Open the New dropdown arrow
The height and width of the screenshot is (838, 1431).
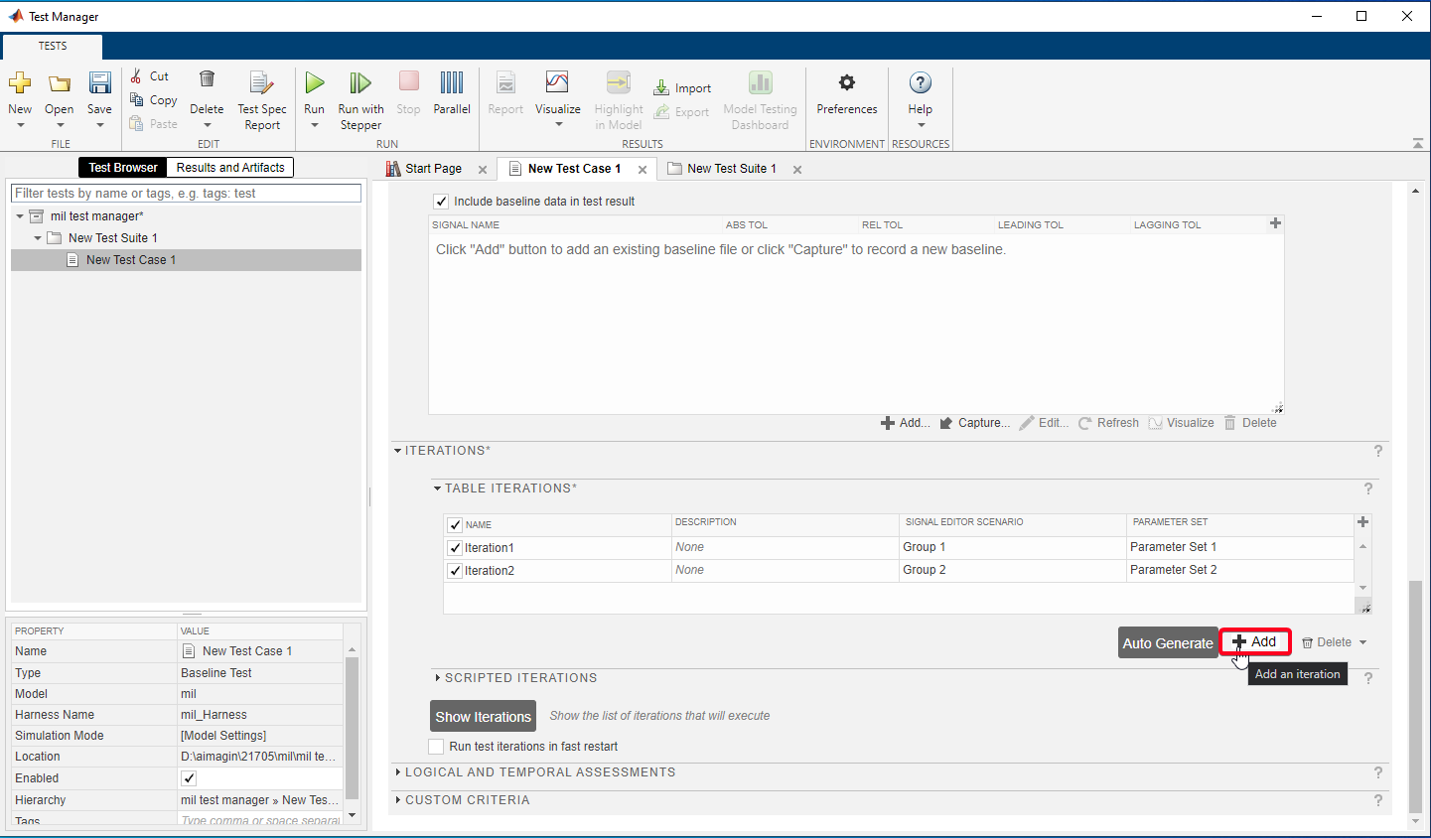(20, 125)
